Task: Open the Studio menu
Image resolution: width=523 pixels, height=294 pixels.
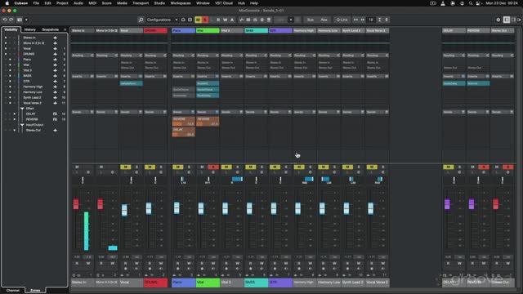Action: [159, 3]
